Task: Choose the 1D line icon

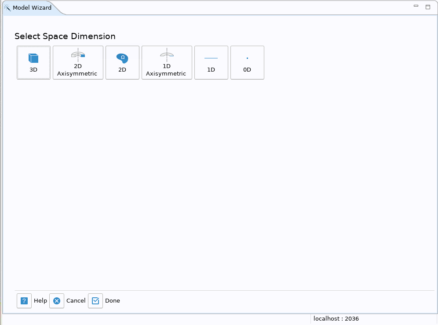Action: tap(211, 58)
